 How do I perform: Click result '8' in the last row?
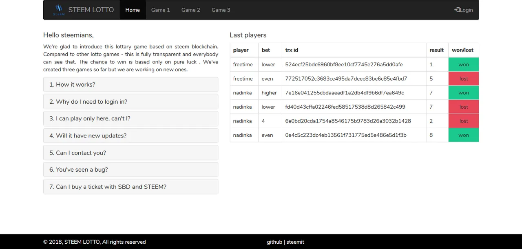(x=431, y=135)
